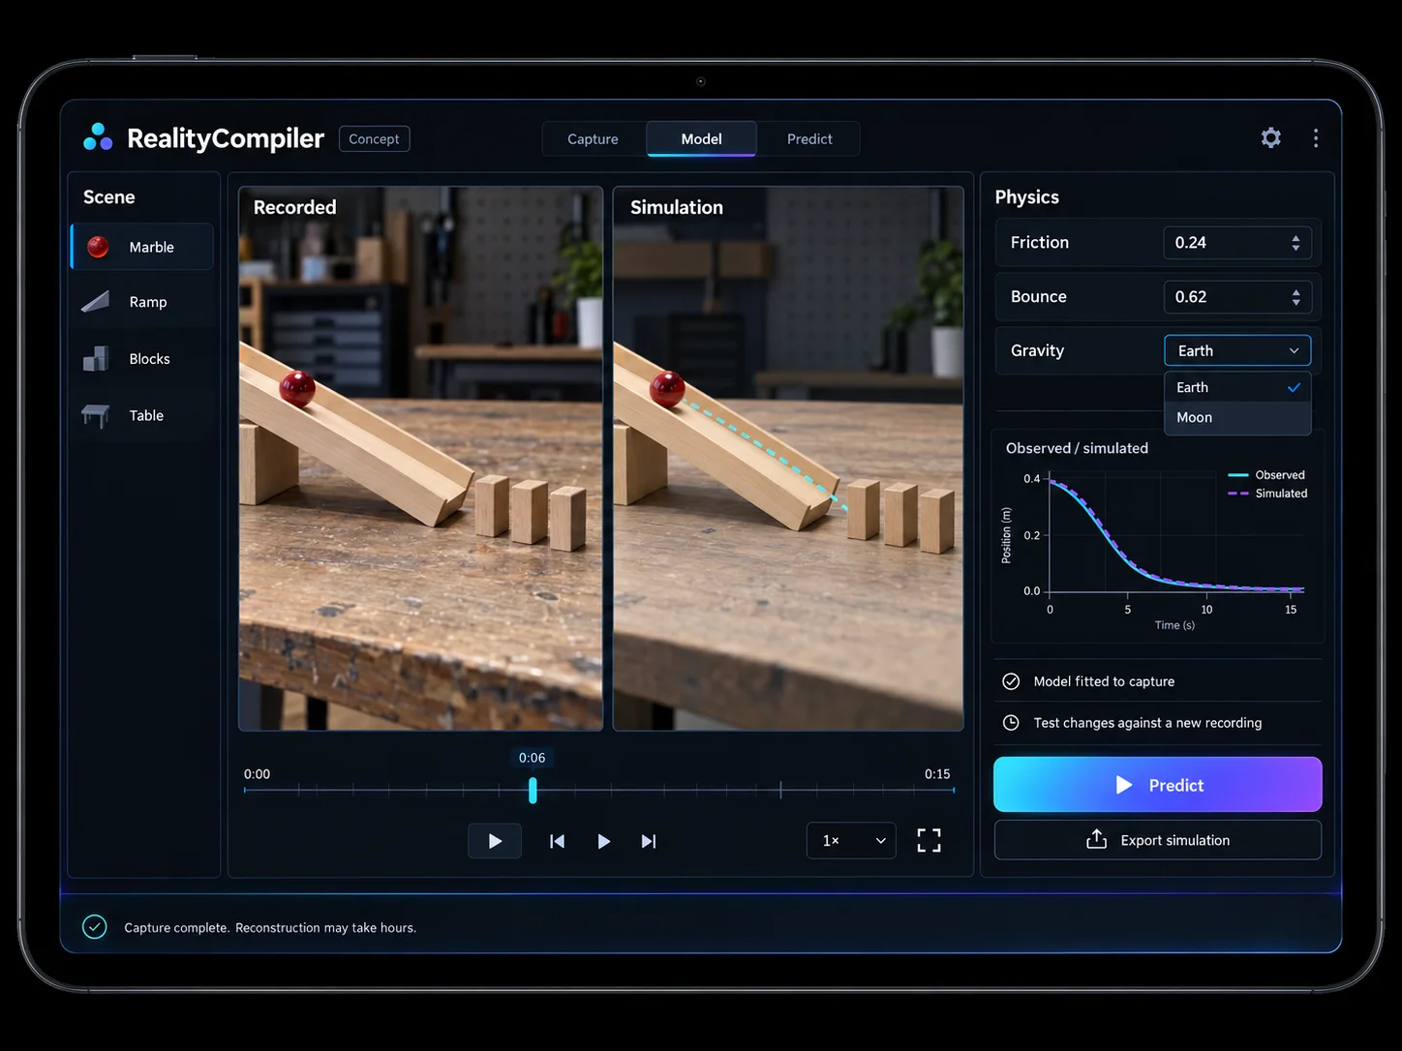Click the 'Model fitted to capture' text

1104,681
